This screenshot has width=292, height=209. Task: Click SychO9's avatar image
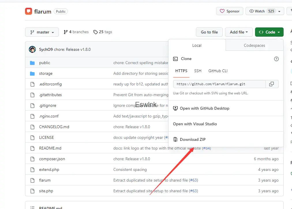pyautogui.click(x=32, y=49)
